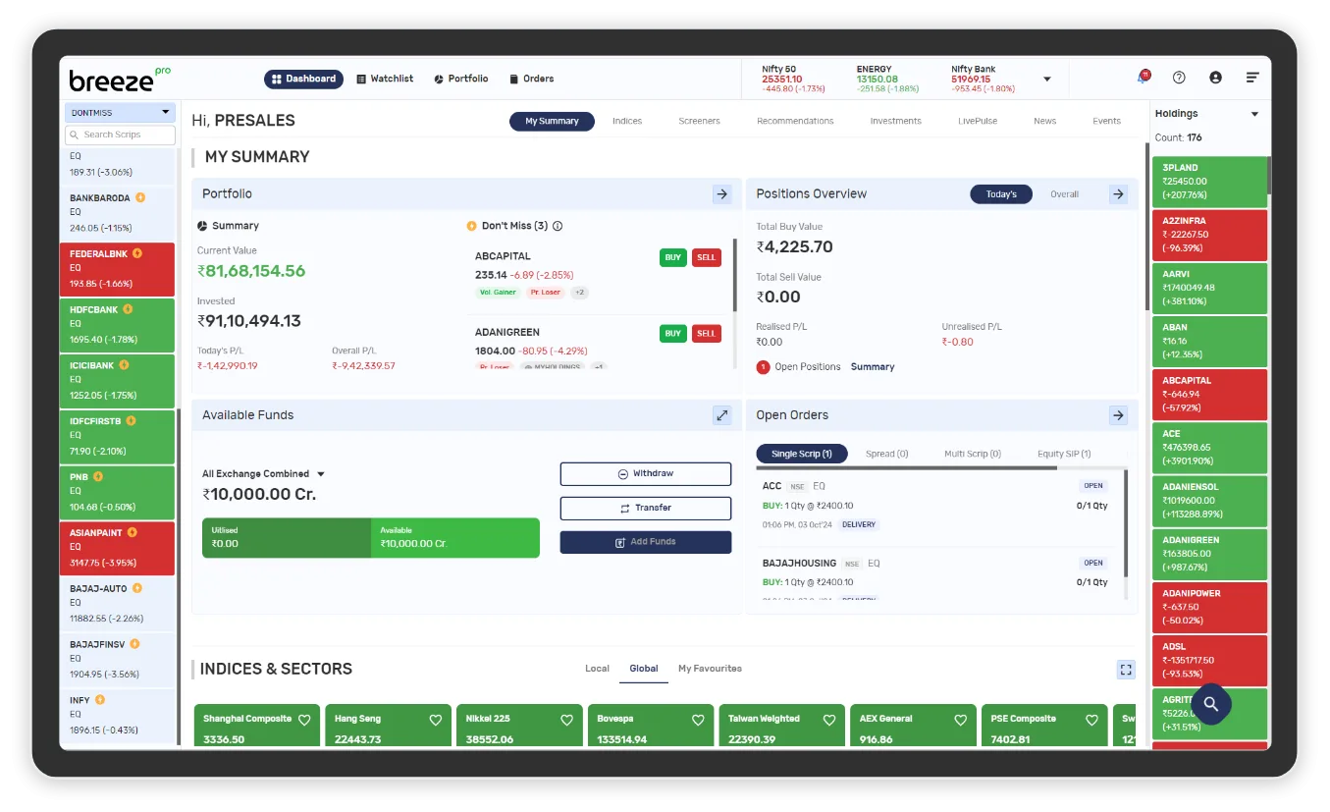Expand the Available Funds panel icon
The image size is (1330, 812).
point(722,415)
